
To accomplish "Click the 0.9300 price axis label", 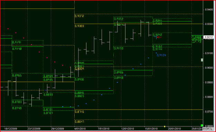I will tap(209, 24).
